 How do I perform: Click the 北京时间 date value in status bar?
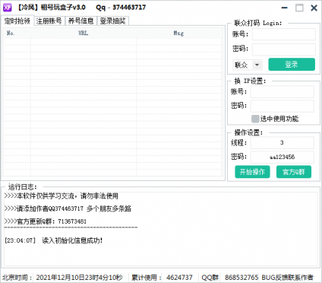point(79,278)
